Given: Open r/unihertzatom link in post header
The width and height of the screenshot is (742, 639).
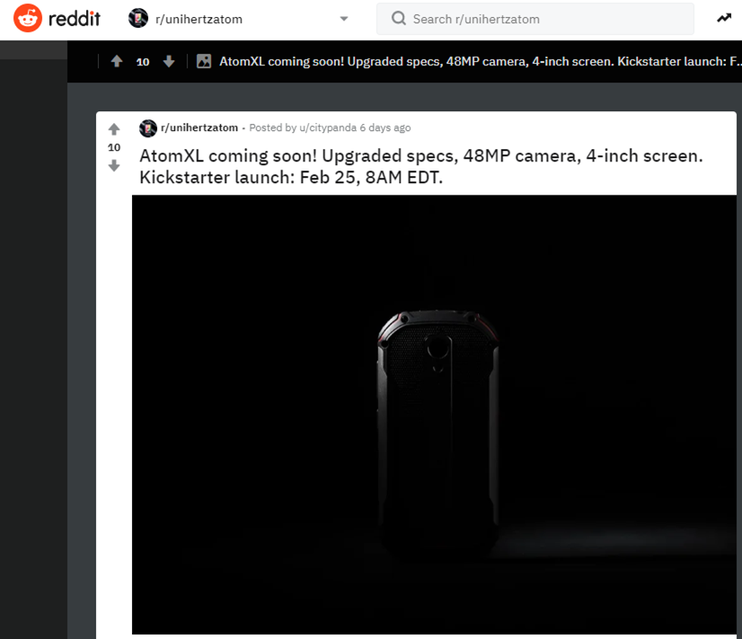Looking at the screenshot, I should (x=199, y=127).
